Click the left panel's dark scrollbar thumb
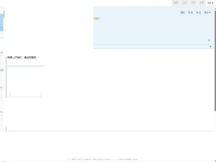This screenshot has height=162, width=216. point(4,14)
